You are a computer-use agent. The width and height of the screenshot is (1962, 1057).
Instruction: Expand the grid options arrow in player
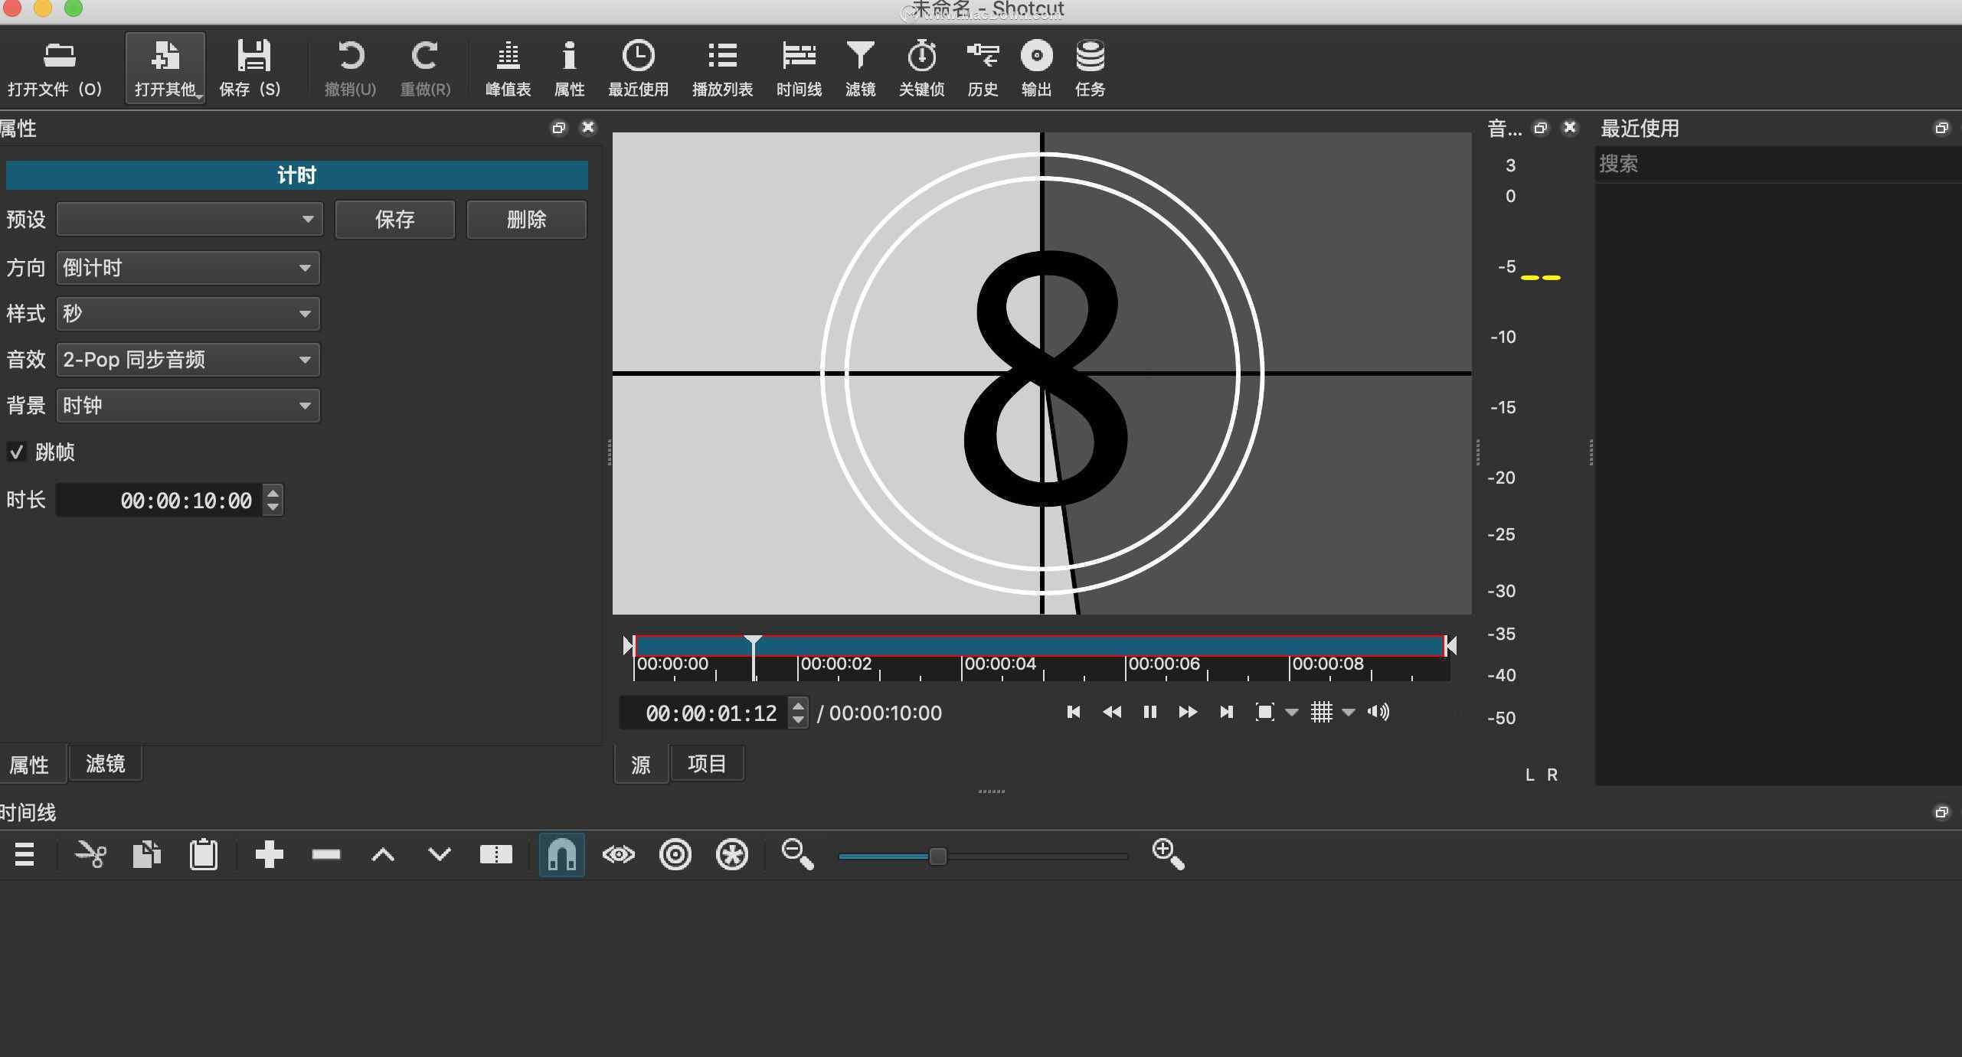click(x=1349, y=713)
